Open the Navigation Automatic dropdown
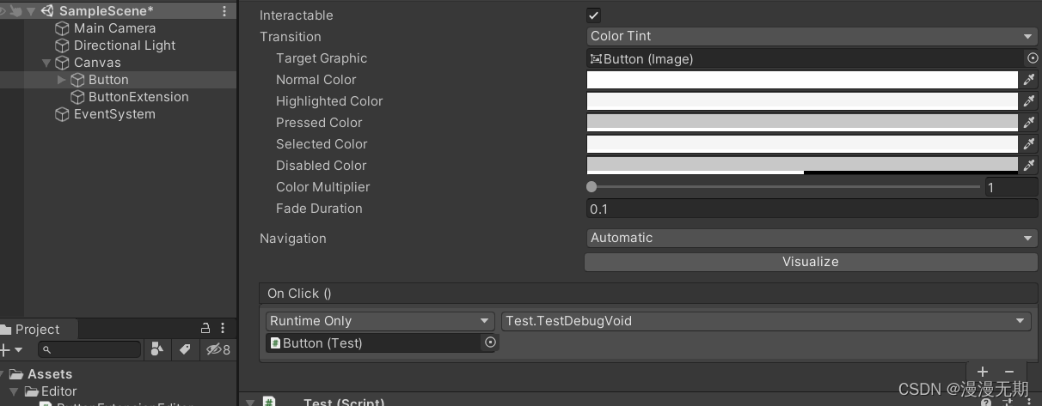The width and height of the screenshot is (1042, 406). [x=811, y=238]
